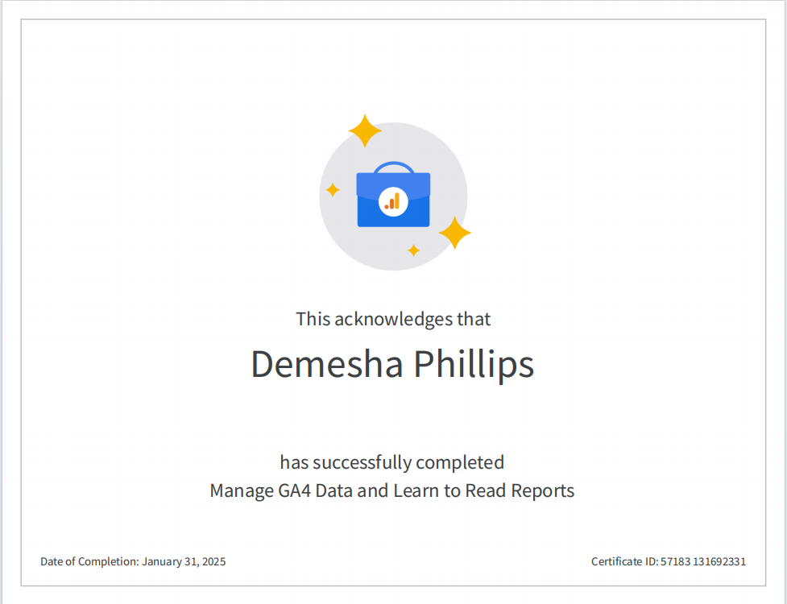787x604 pixels.
Task: Click 'has successfully completed' line
Action: point(392,462)
